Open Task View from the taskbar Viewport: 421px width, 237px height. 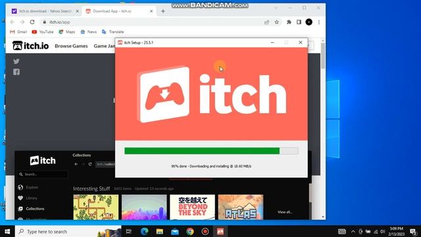click(x=129, y=231)
